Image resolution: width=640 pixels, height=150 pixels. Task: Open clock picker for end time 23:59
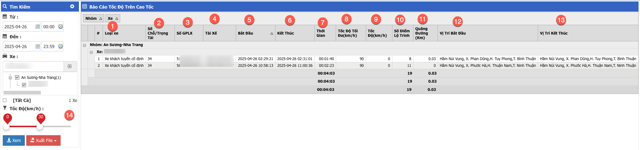pyautogui.click(x=60, y=46)
